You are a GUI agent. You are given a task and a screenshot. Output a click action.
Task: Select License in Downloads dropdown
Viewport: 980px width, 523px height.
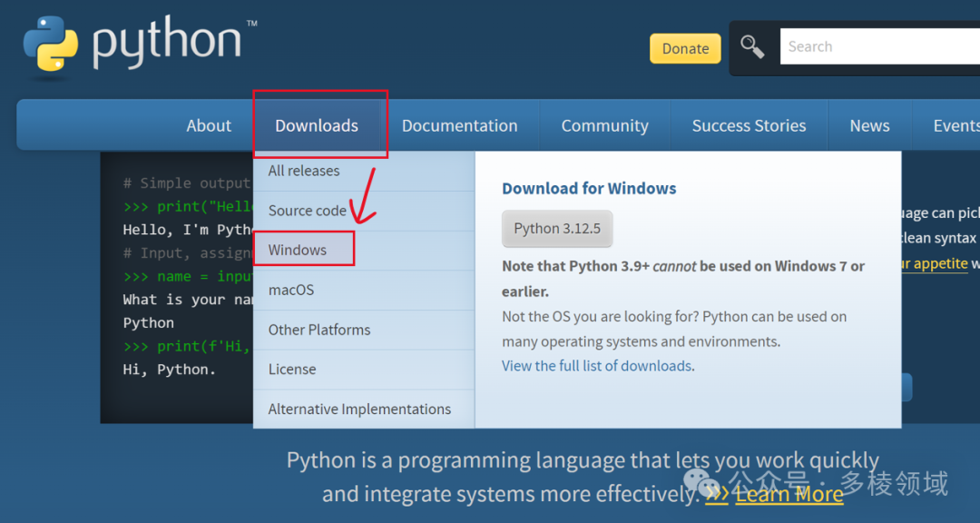[364, 370]
